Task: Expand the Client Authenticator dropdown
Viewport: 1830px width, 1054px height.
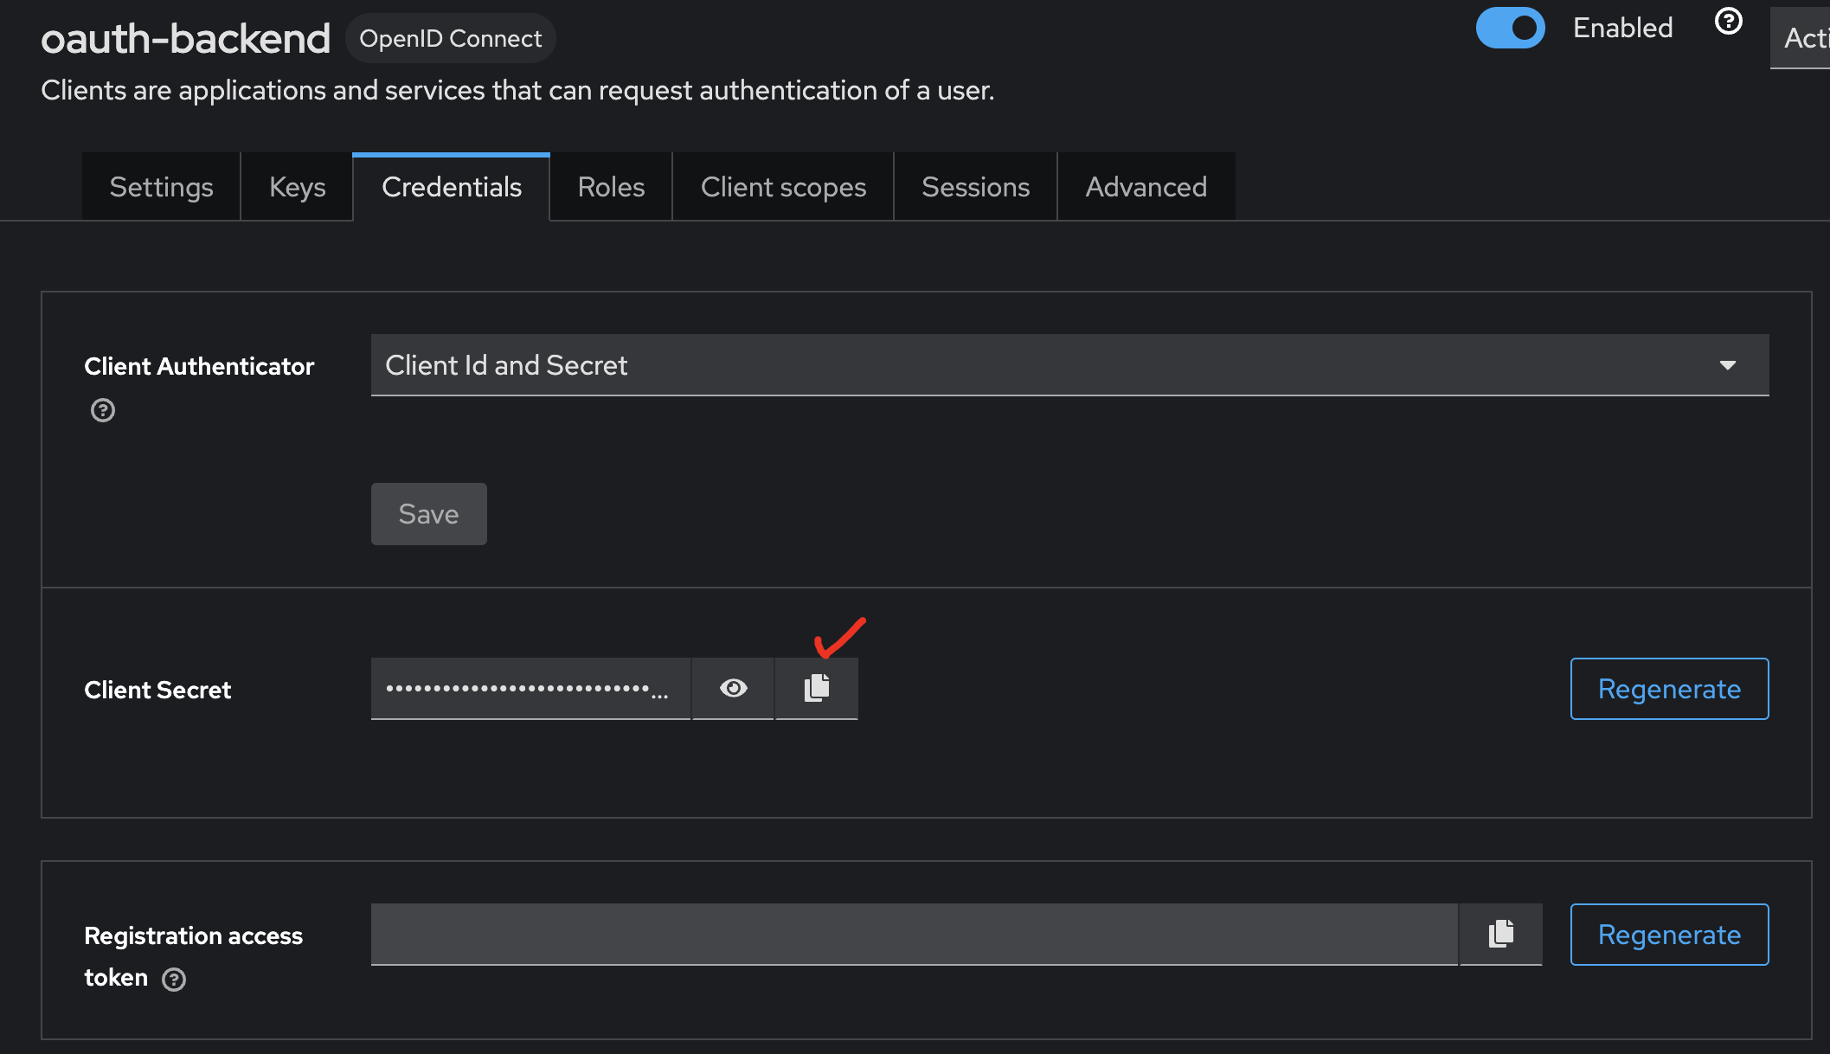Action: (x=1069, y=365)
